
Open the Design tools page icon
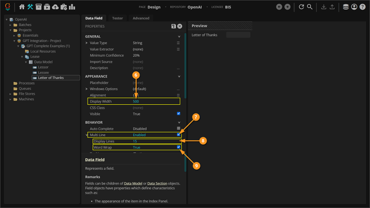click(x=30, y=7)
